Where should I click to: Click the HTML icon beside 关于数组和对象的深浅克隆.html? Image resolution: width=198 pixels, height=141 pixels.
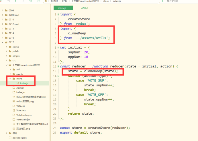pyautogui.click(x=14, y=124)
